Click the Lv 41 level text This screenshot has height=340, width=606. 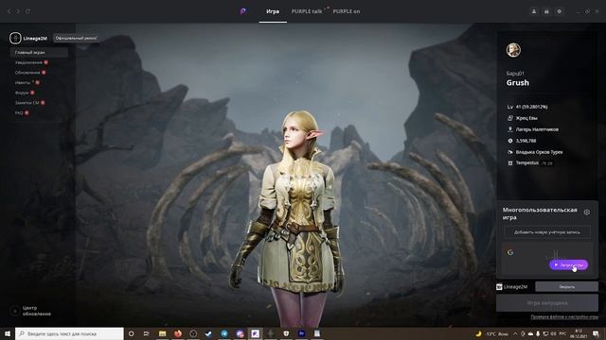point(527,107)
